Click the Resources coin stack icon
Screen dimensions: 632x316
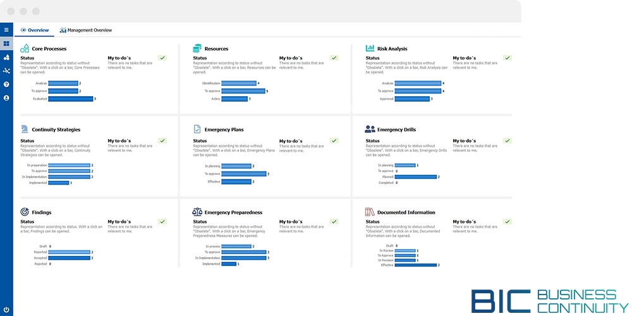pyautogui.click(x=197, y=49)
